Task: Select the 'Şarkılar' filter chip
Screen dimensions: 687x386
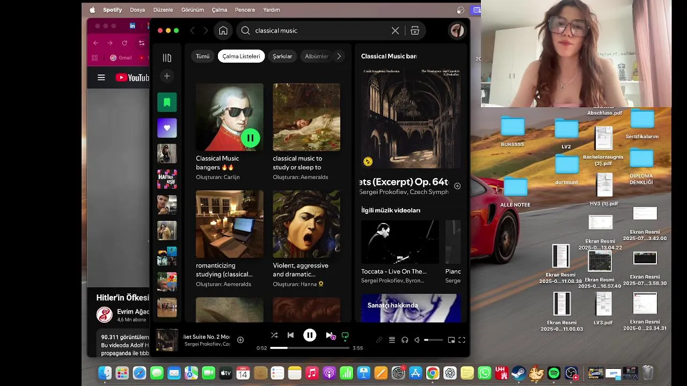Action: pyautogui.click(x=282, y=56)
